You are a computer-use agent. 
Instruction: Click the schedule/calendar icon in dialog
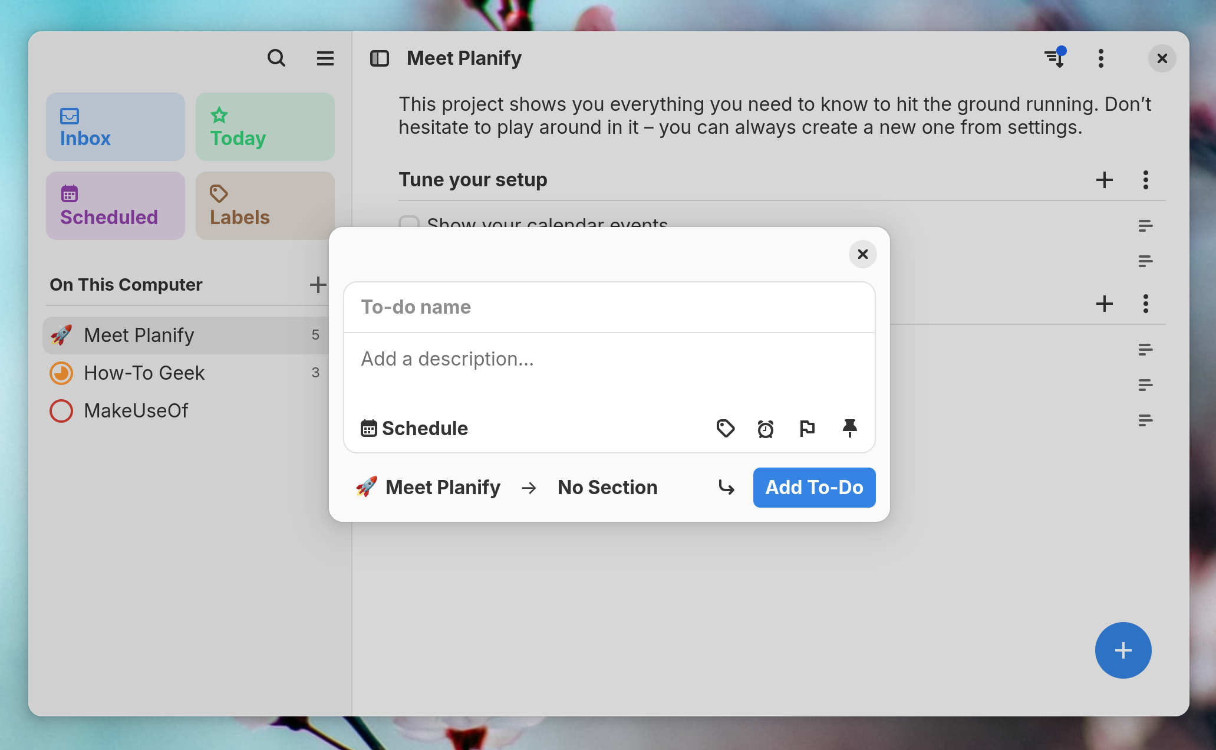(x=369, y=427)
